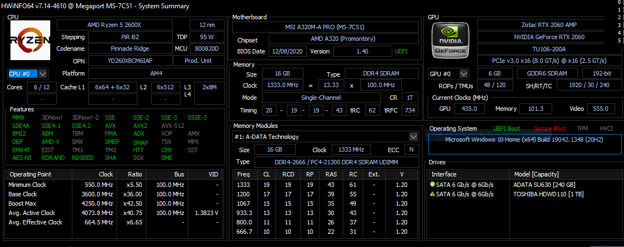624x247 pixels.
Task: Click the Avg. Active Clock row label
Action: [x=32, y=213]
